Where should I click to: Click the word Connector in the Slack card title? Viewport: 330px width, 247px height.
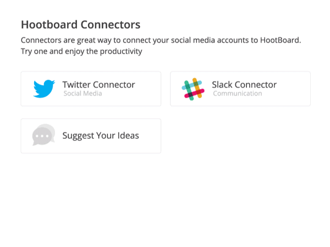[x=256, y=85]
